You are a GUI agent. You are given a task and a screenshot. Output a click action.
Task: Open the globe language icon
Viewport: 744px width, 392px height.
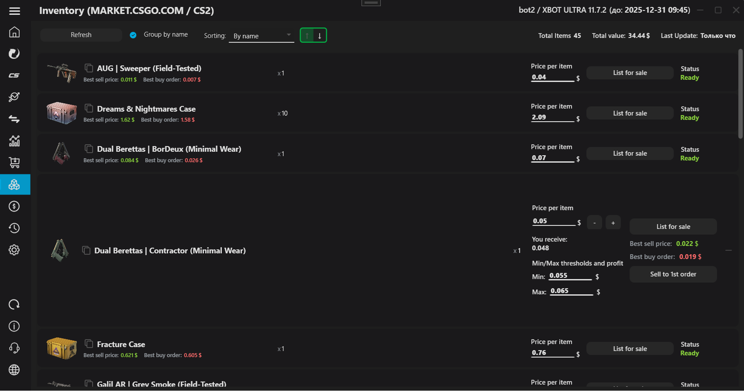point(14,370)
